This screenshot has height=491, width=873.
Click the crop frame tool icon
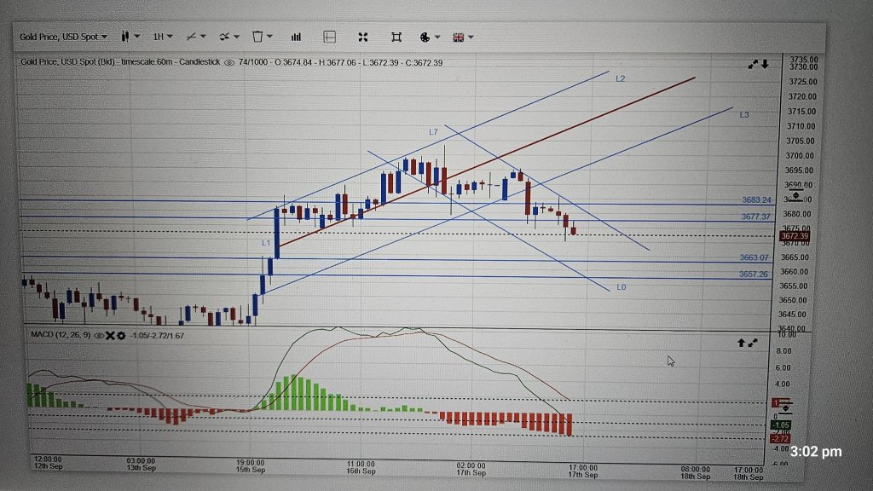tap(396, 37)
